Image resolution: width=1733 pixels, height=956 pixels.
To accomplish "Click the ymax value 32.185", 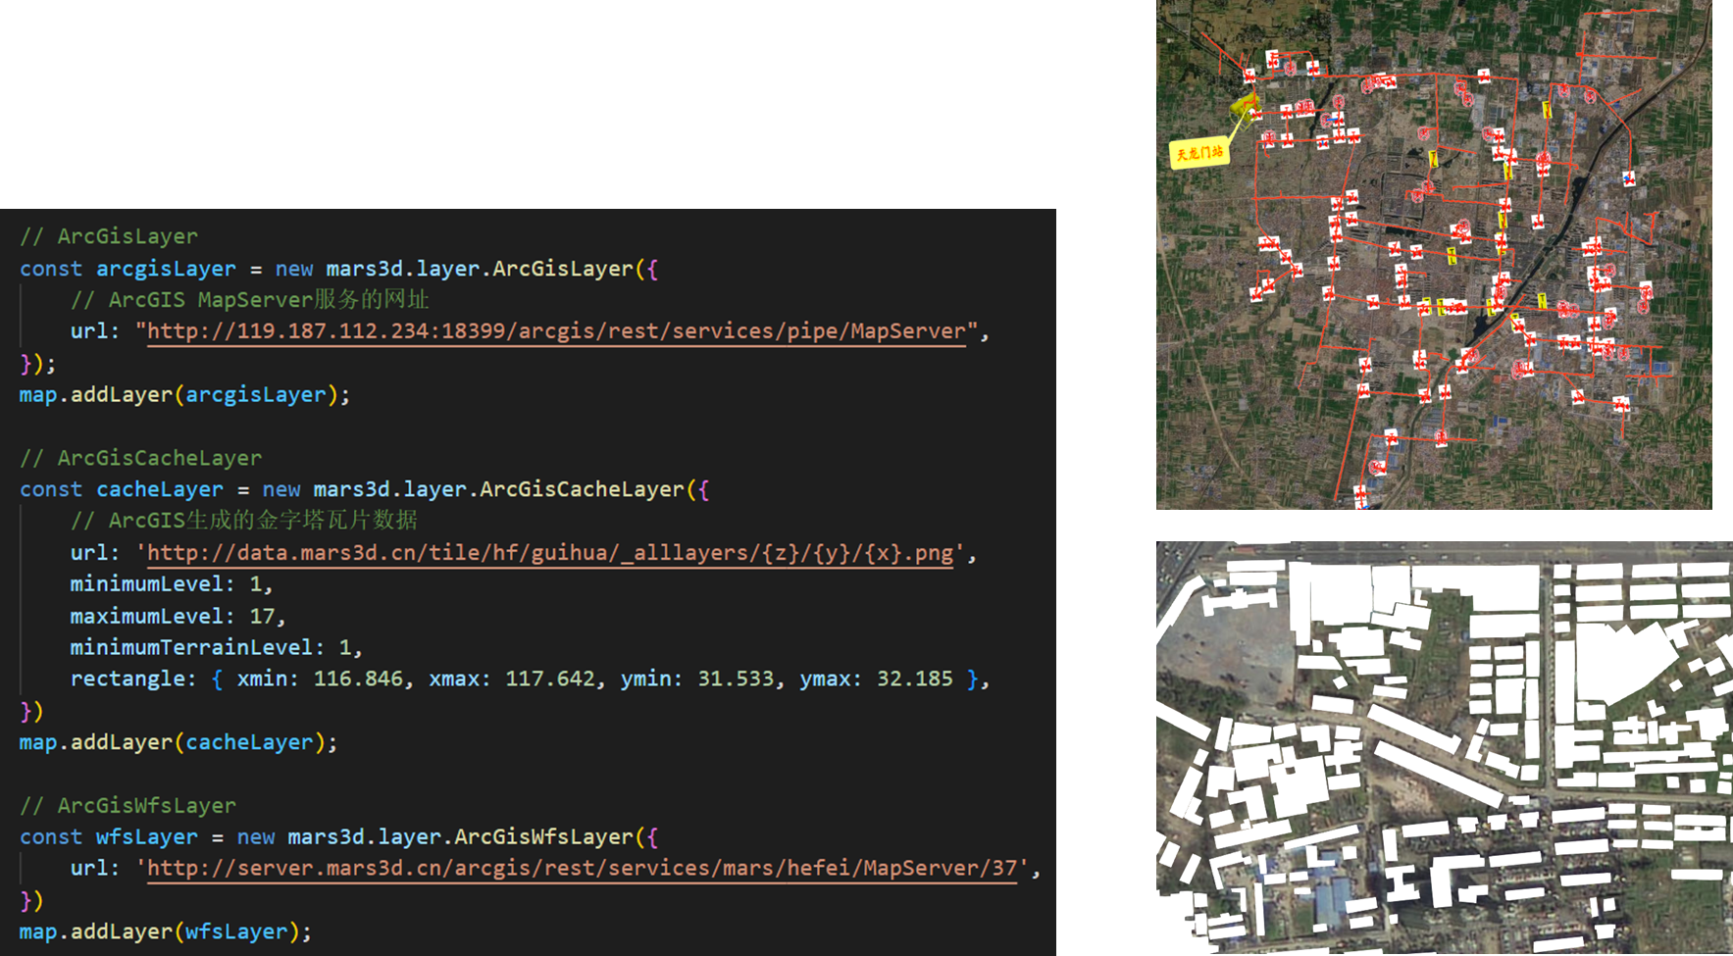I will click(x=914, y=679).
